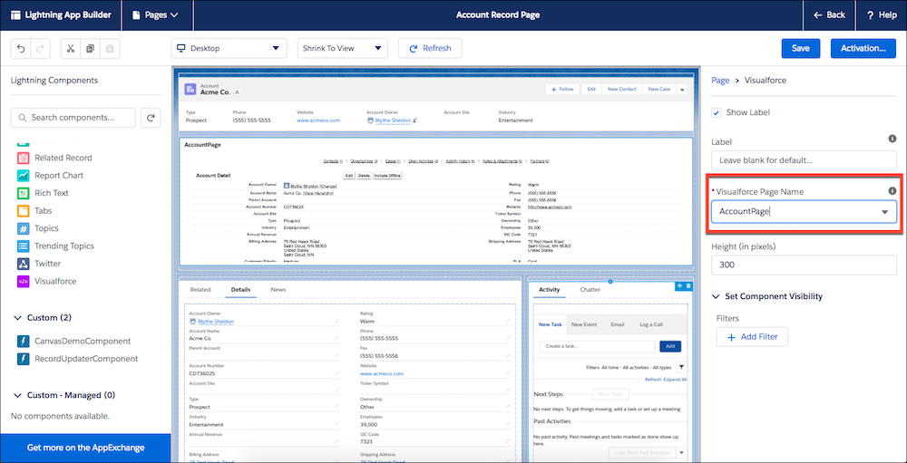Toggle the Show Label checkbox

(x=717, y=112)
